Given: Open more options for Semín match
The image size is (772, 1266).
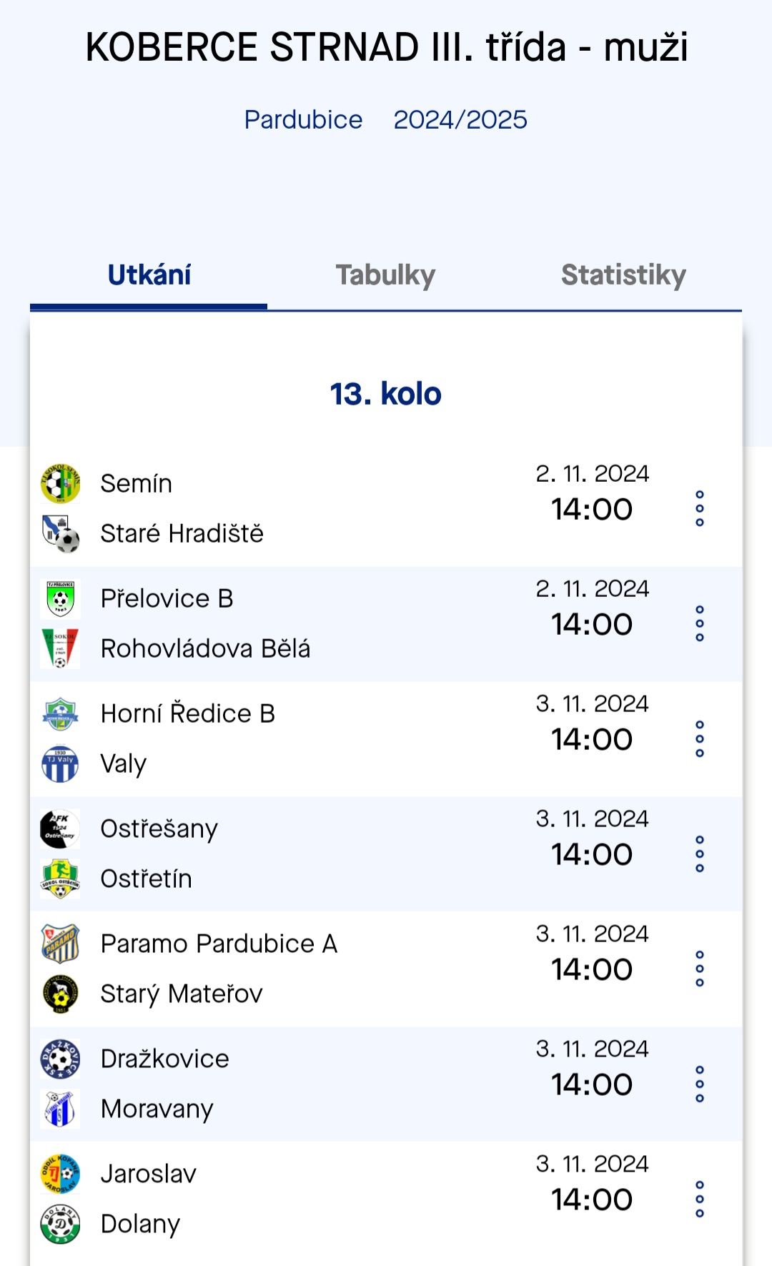Looking at the screenshot, I should pyautogui.click(x=700, y=509).
